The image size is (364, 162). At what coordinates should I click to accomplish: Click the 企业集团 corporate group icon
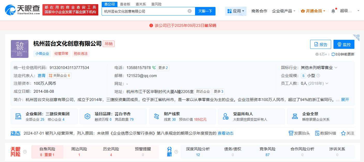coord(18,116)
